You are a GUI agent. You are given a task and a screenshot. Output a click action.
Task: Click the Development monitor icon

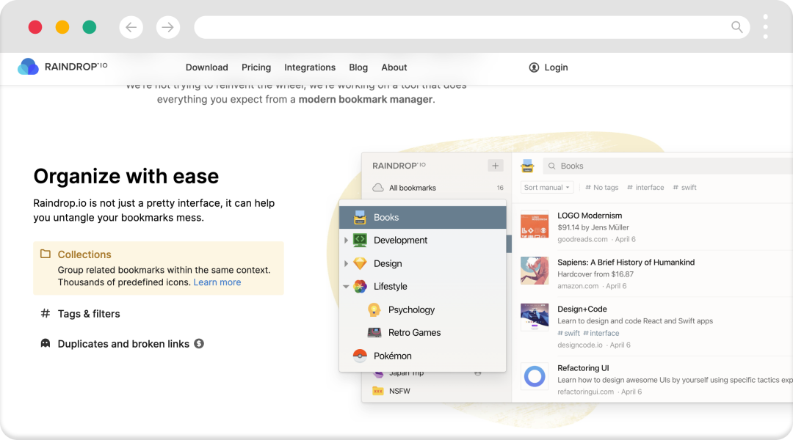[x=360, y=240]
